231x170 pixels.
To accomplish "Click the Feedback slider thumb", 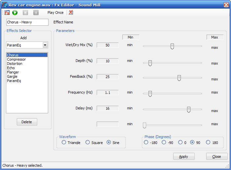I will click(179, 78).
